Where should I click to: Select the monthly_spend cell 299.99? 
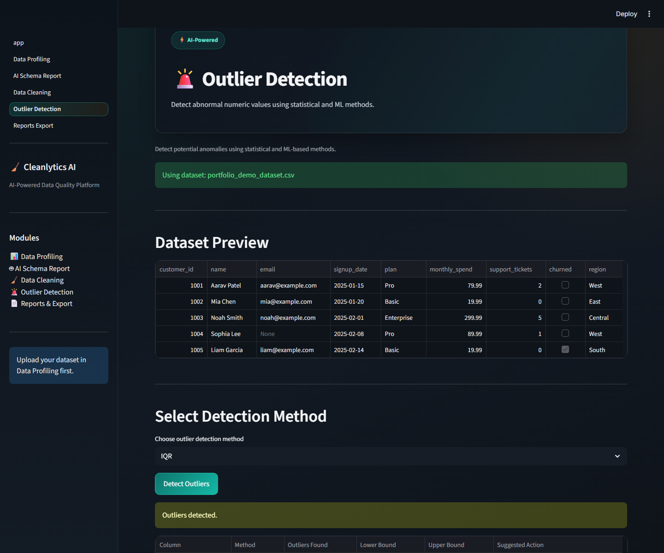(456, 318)
